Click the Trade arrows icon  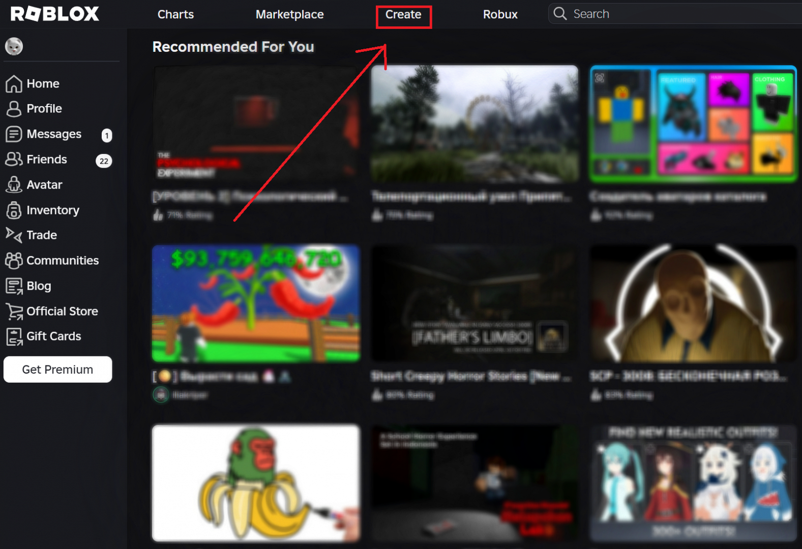point(14,235)
